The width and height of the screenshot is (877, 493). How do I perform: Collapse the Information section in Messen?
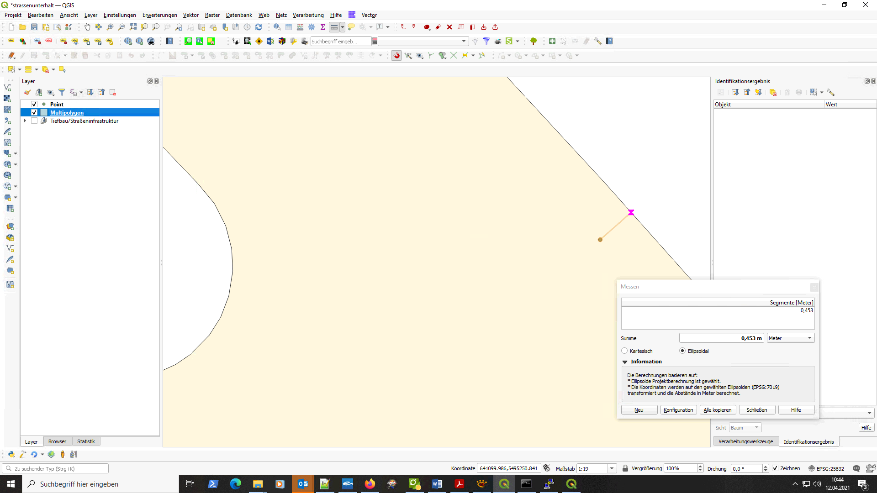click(x=625, y=362)
